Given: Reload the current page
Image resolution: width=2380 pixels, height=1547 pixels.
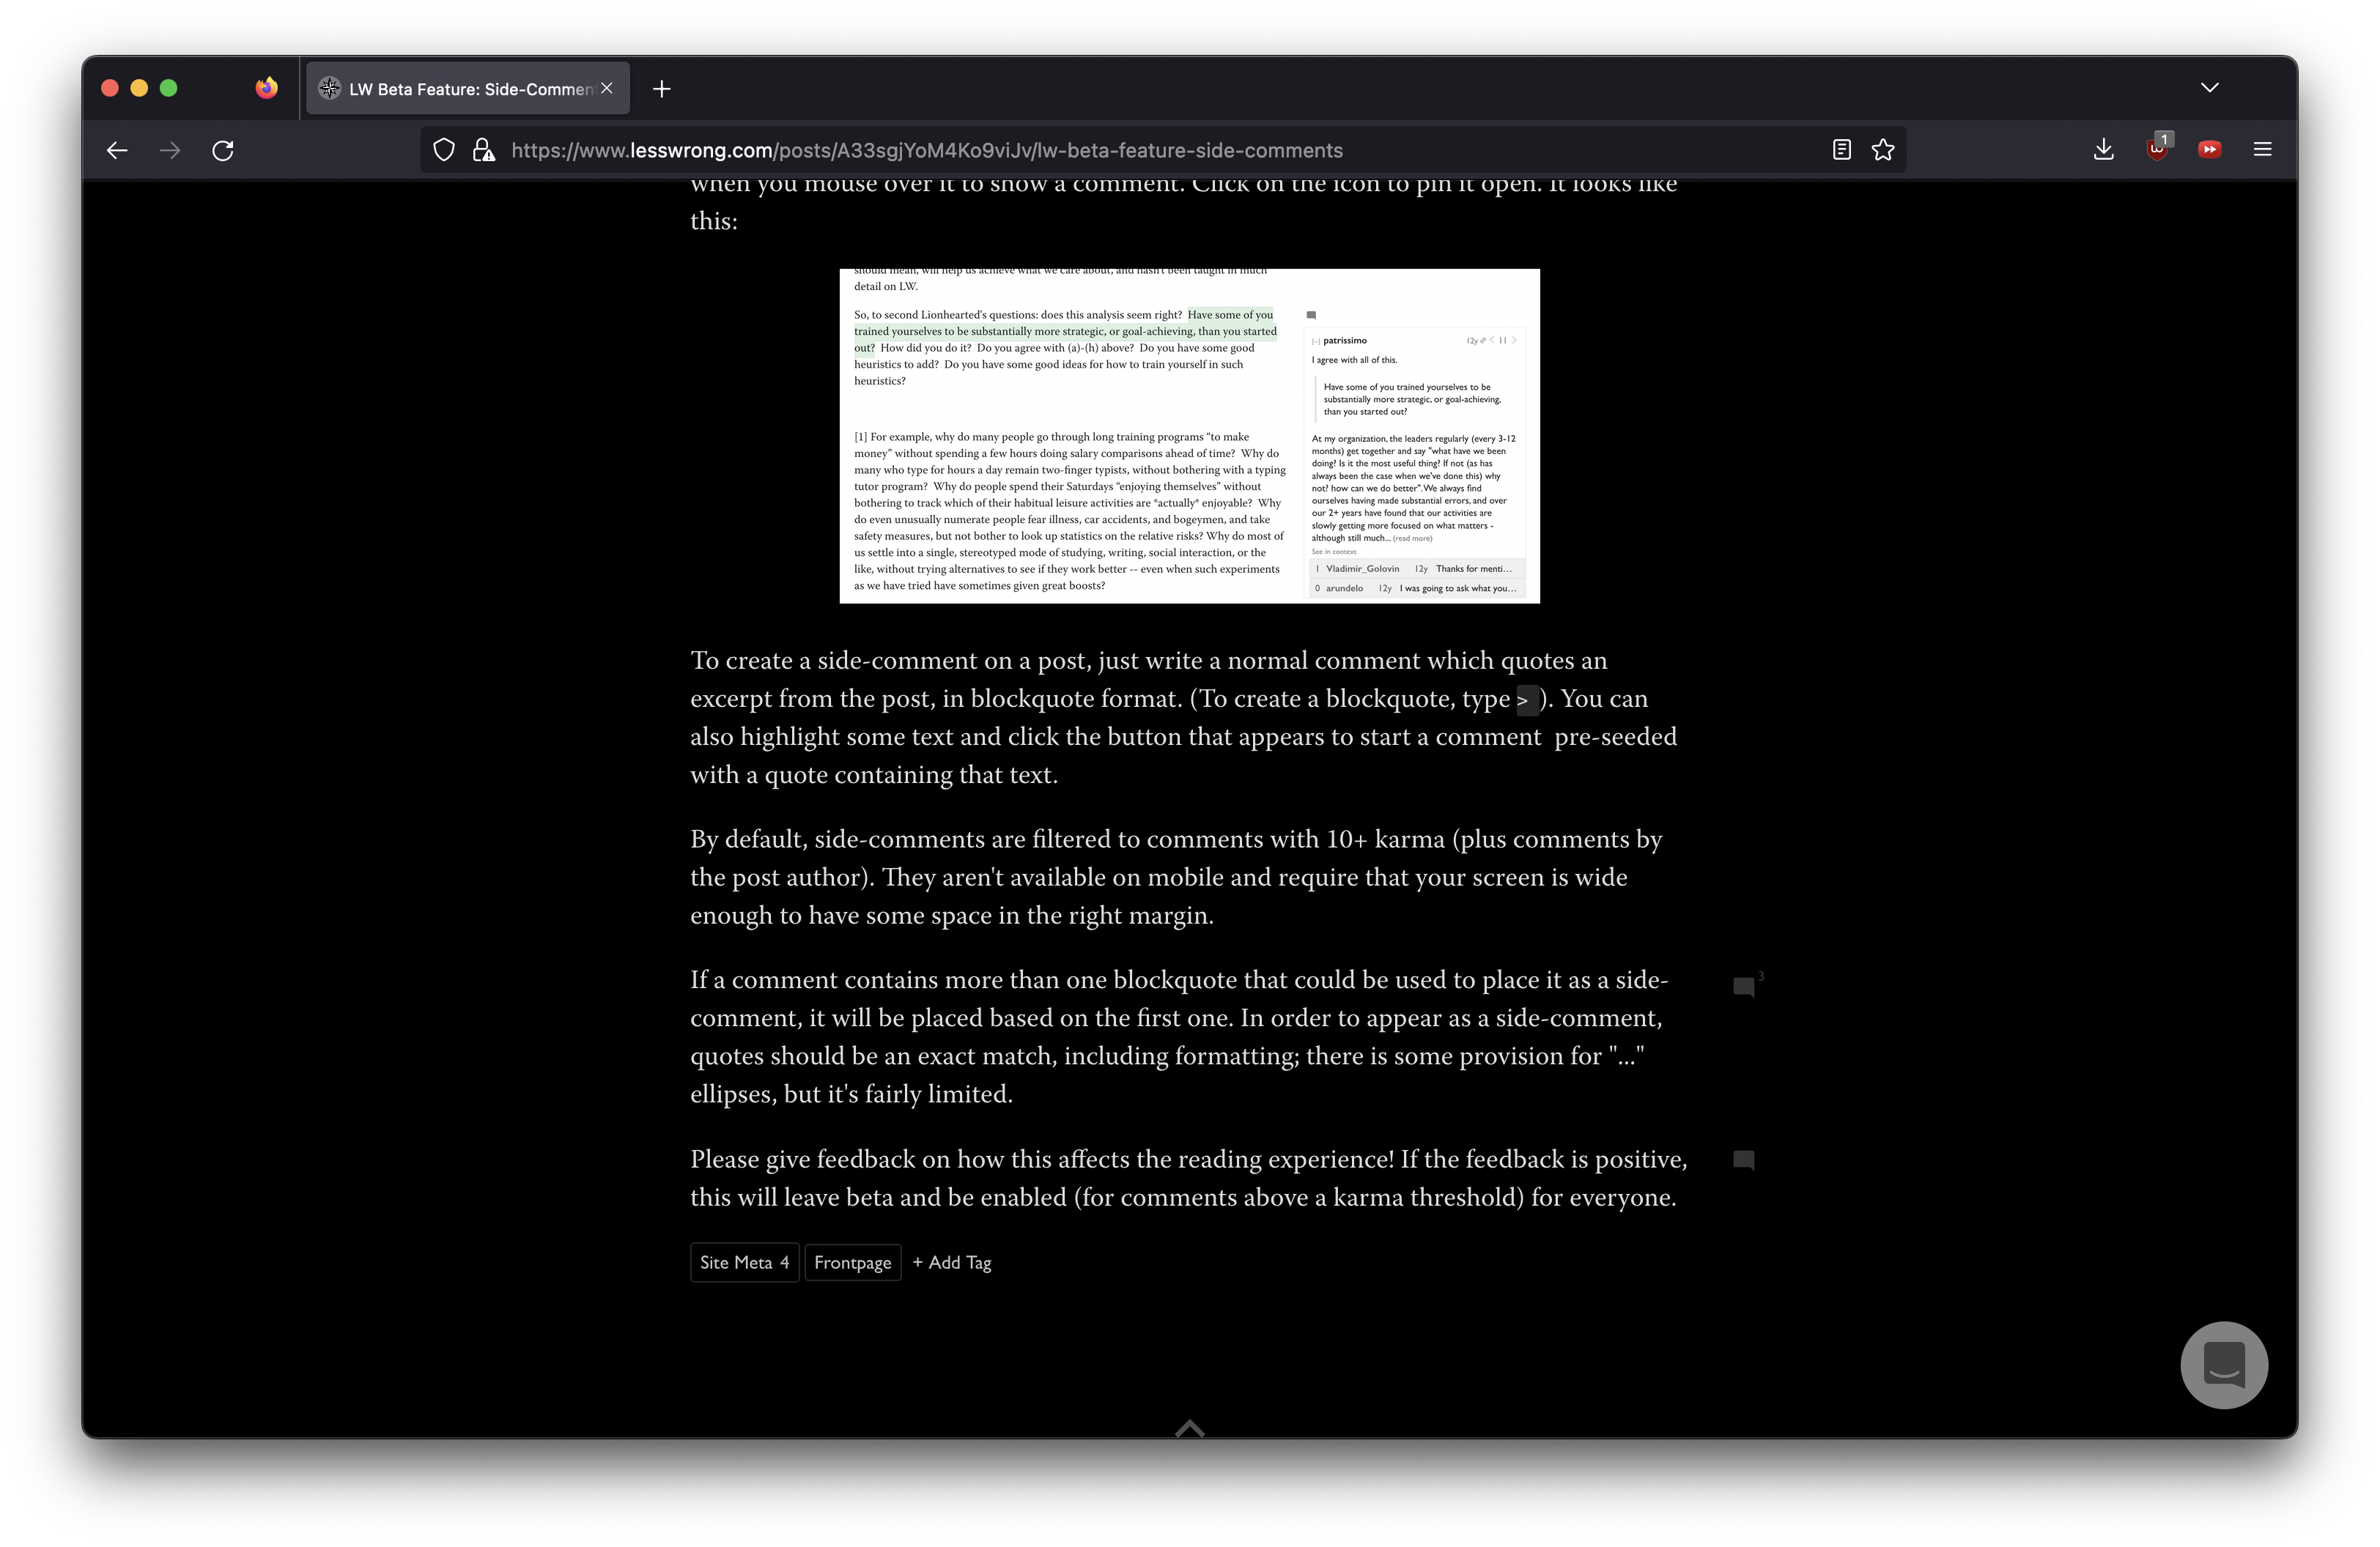Looking at the screenshot, I should click(x=223, y=150).
